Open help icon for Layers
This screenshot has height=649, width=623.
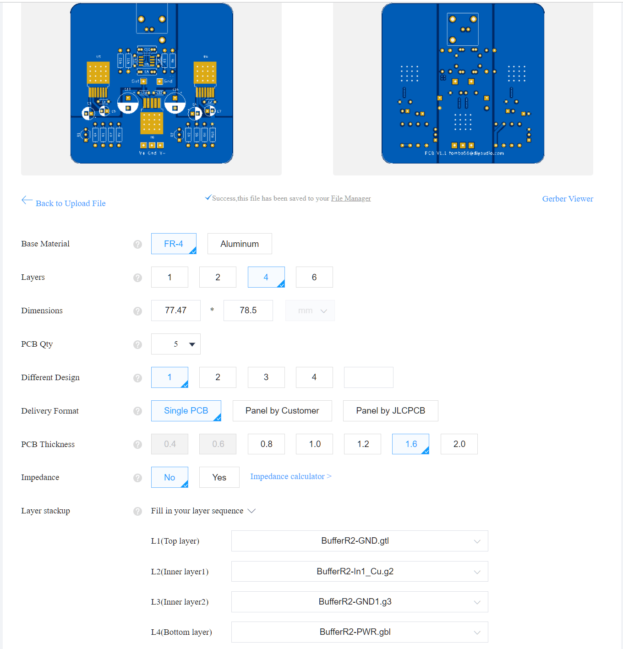pyautogui.click(x=137, y=278)
